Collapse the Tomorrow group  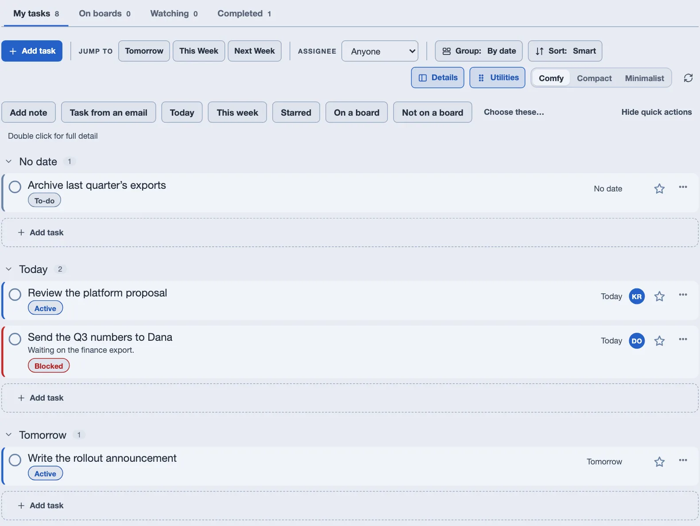(8, 435)
